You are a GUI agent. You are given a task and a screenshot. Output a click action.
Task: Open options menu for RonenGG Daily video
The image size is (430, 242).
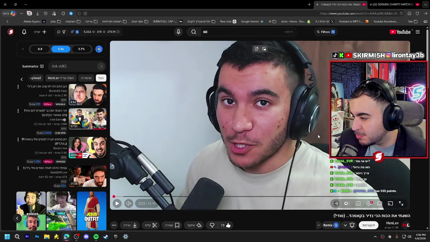click(x=18, y=87)
